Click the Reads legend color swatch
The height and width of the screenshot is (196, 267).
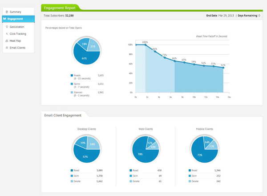pos(72,75)
